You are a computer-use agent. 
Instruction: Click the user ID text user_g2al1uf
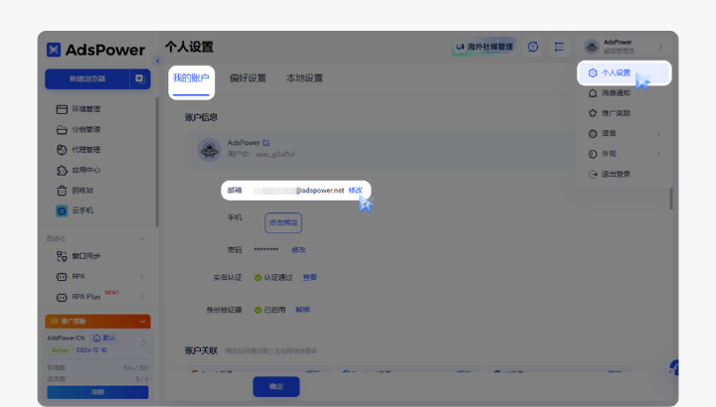pos(275,154)
